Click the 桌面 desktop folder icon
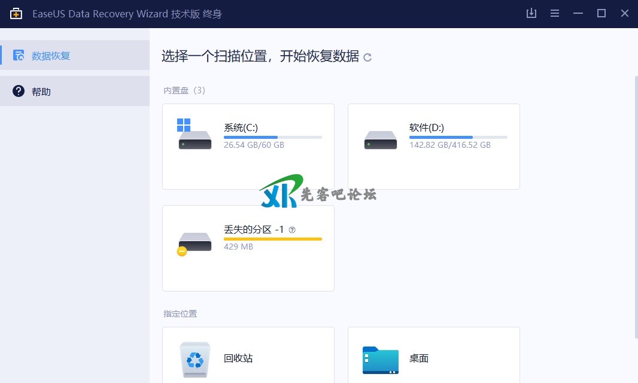The image size is (638, 383). [380, 360]
